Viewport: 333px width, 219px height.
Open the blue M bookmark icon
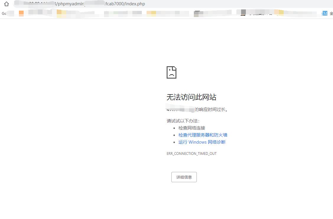point(325,13)
